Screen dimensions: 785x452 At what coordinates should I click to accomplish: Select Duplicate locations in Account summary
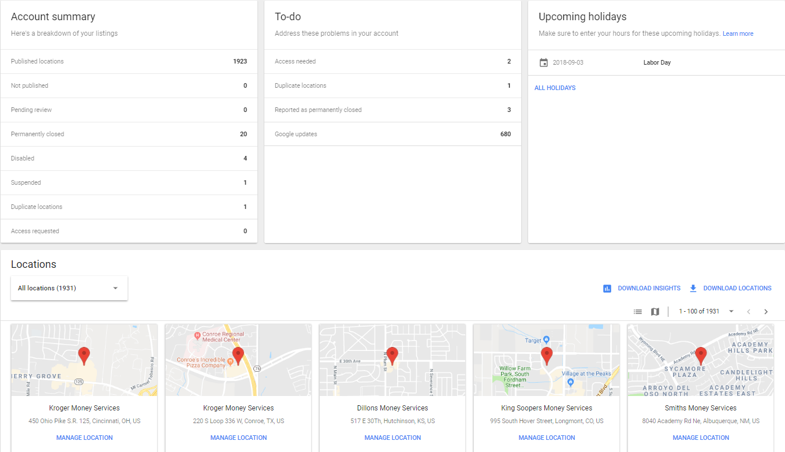129,207
